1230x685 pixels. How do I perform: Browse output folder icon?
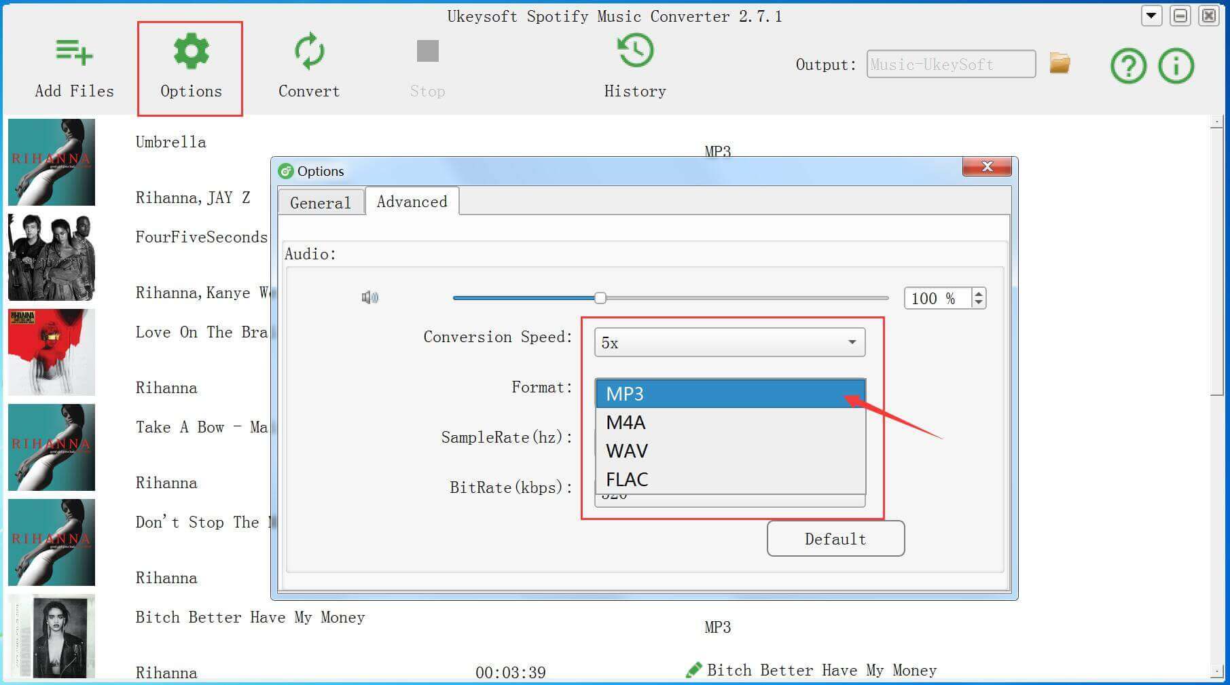pyautogui.click(x=1060, y=63)
